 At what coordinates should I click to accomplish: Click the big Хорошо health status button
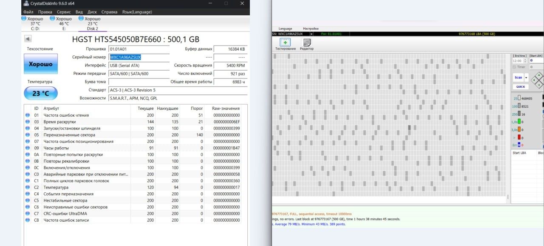(x=41, y=64)
